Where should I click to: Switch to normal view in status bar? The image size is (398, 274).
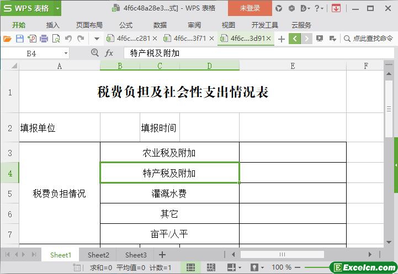click(x=190, y=267)
